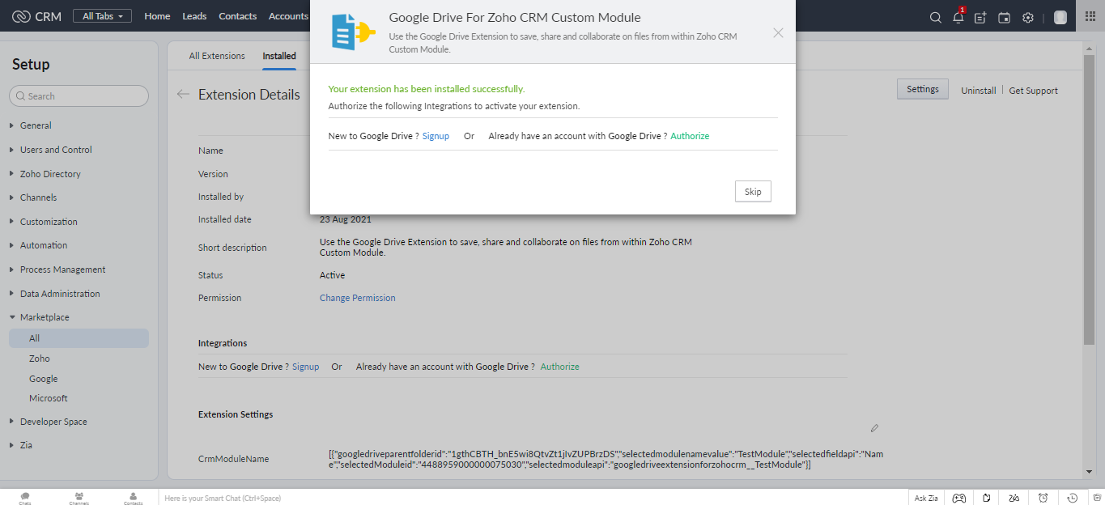Open the Leads tab in navigation
The height and width of the screenshot is (505, 1105).
(194, 16)
